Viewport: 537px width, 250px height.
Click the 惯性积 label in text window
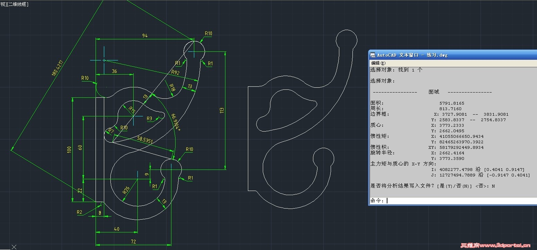pos(380,147)
